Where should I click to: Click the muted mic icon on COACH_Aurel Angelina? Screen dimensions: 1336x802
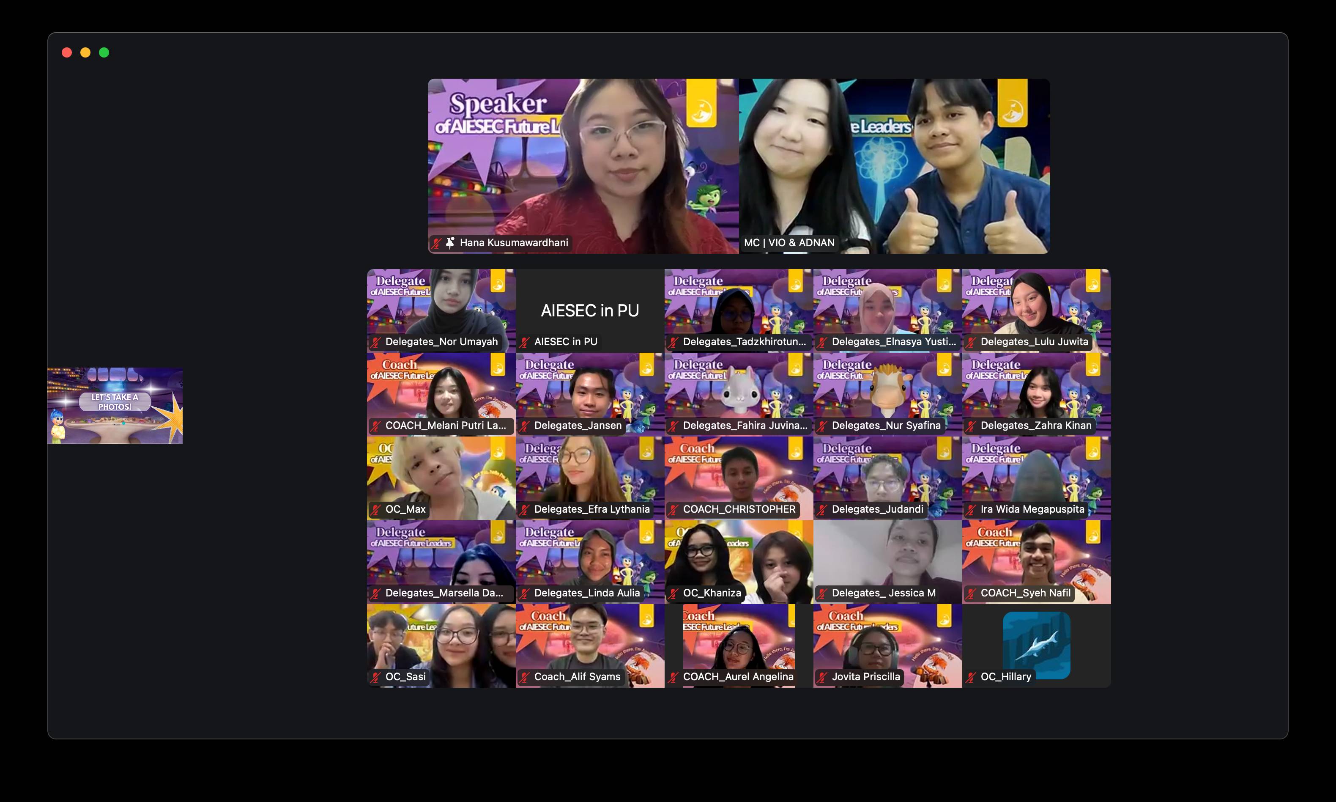(x=673, y=677)
